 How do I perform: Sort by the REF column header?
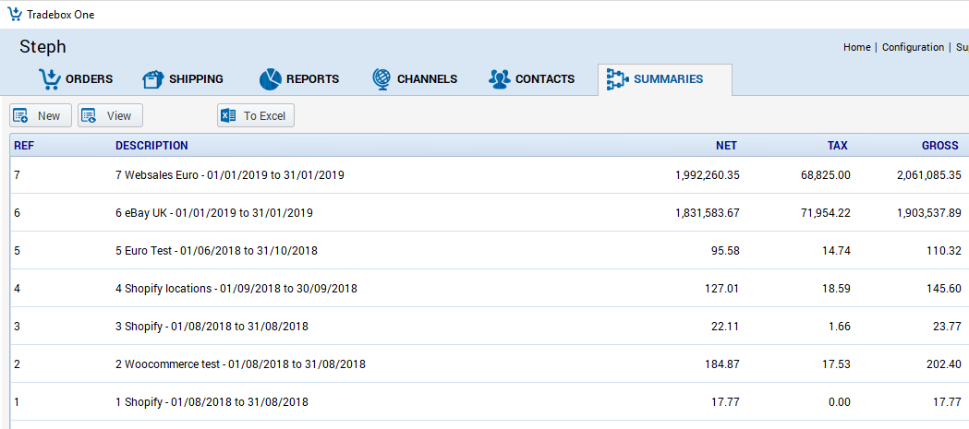24,146
